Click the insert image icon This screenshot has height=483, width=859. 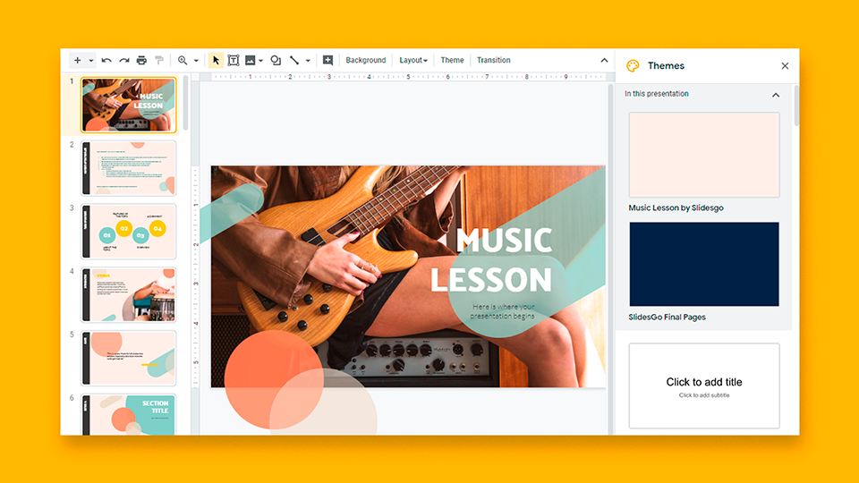[251, 61]
